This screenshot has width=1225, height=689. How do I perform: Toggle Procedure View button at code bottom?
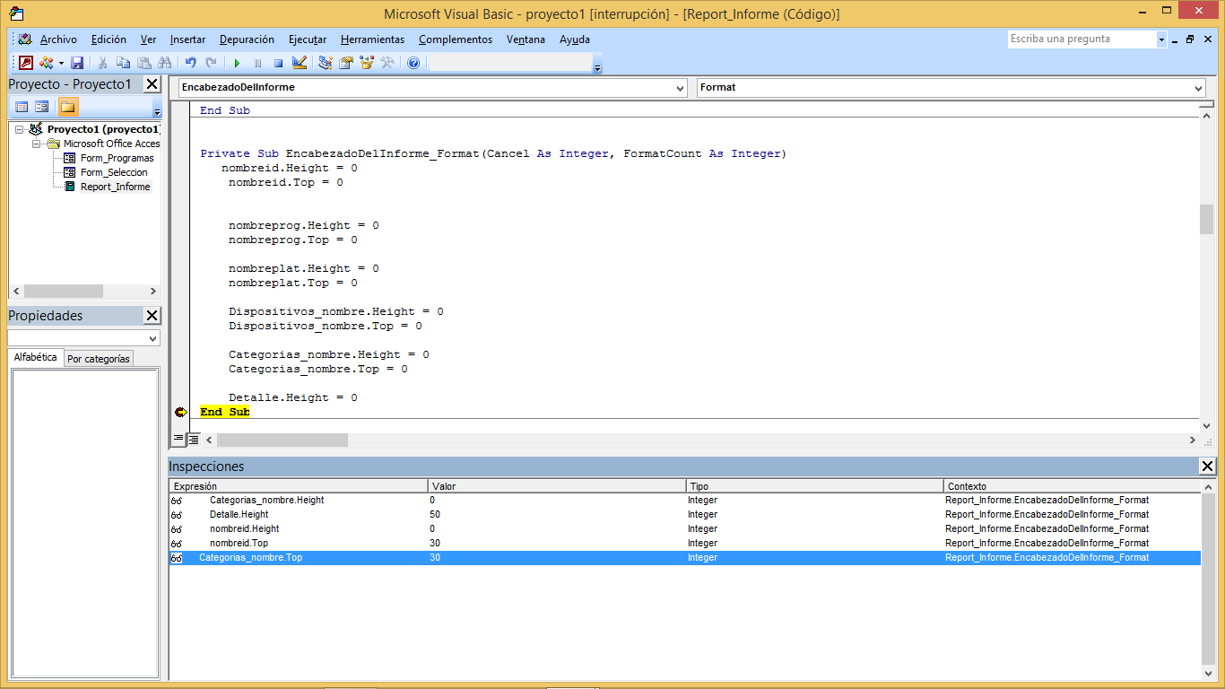pyautogui.click(x=178, y=440)
